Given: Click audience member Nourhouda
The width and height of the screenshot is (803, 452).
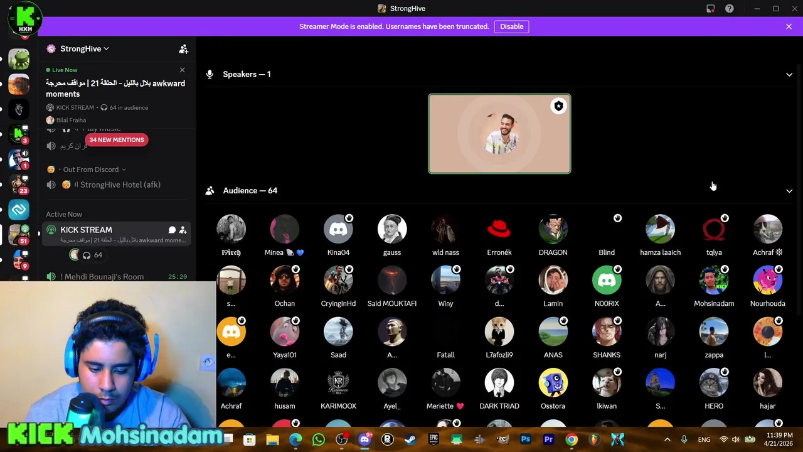Looking at the screenshot, I should (x=767, y=288).
